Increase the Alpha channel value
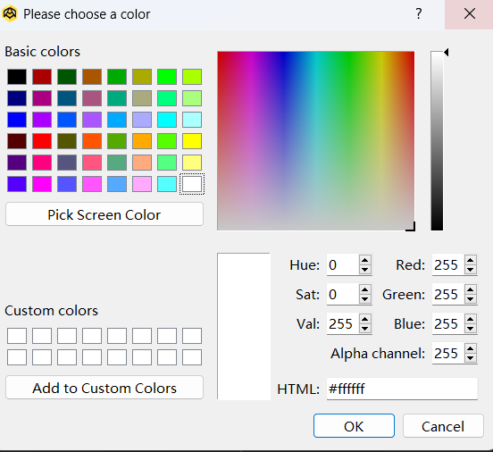The height and width of the screenshot is (452, 493). (x=470, y=348)
